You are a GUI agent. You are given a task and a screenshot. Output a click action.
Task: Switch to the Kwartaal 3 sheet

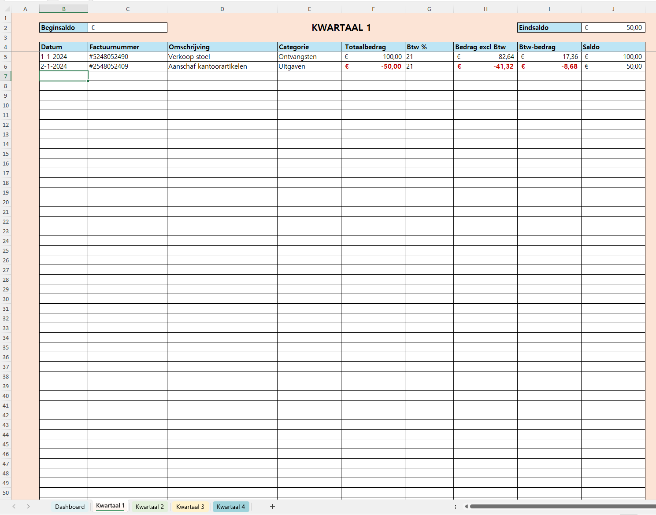click(x=190, y=507)
